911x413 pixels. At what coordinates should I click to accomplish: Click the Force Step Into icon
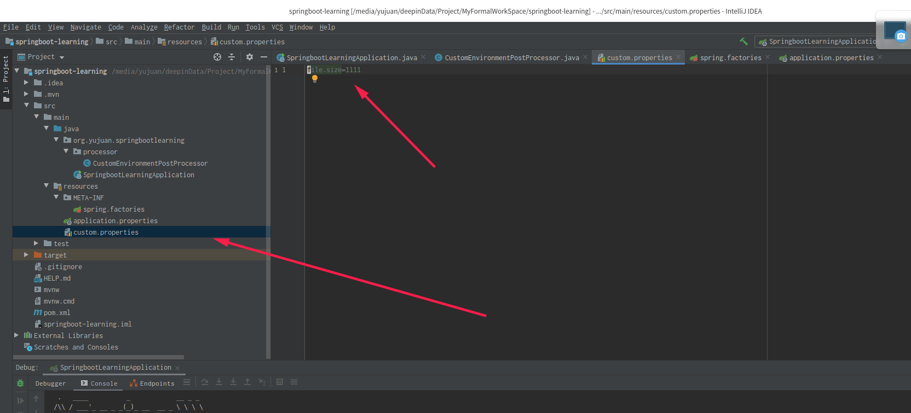point(233,382)
